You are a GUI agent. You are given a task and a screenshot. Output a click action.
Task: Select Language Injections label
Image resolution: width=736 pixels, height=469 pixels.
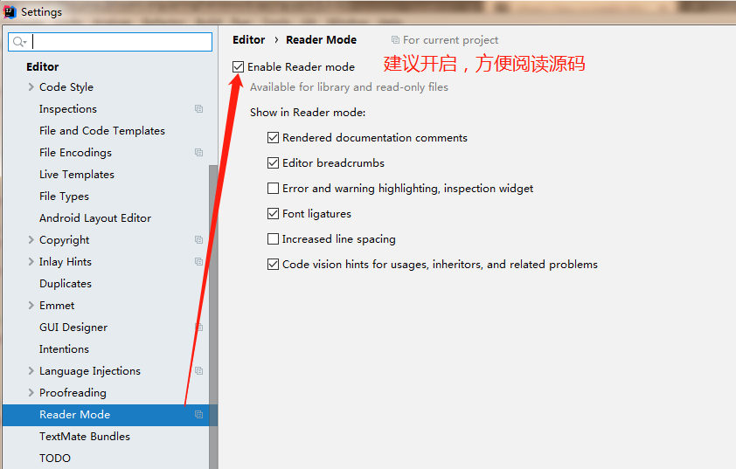click(x=90, y=371)
